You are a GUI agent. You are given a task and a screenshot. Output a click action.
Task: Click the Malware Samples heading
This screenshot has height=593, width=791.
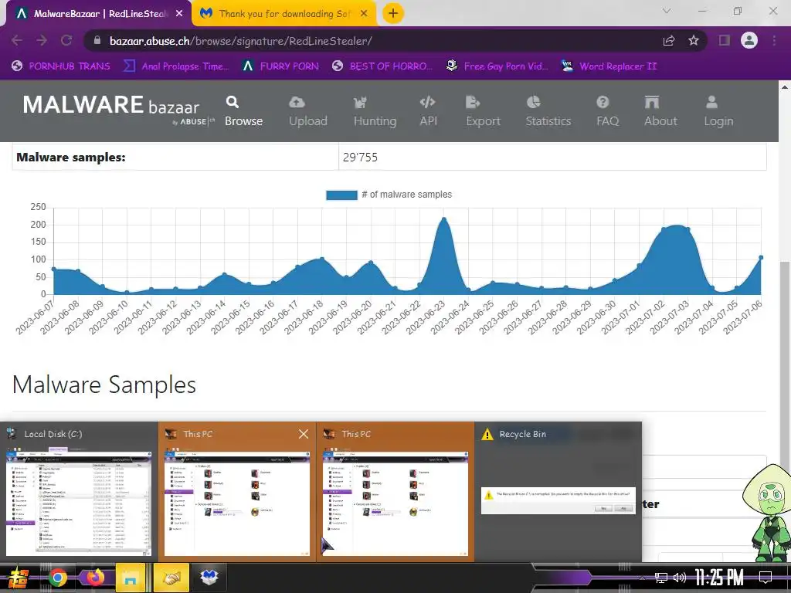pos(104,385)
